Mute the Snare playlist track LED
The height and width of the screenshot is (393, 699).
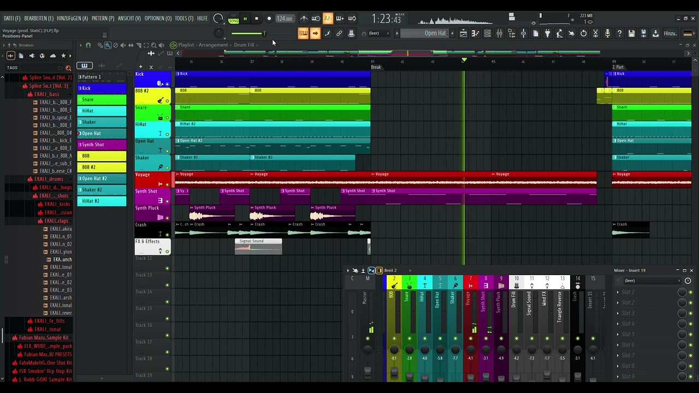pos(167,117)
